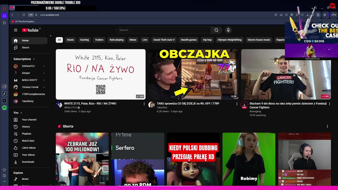Screen dimensions: 338x190
Task: Click the YouTube logo
Action: click(30, 30)
